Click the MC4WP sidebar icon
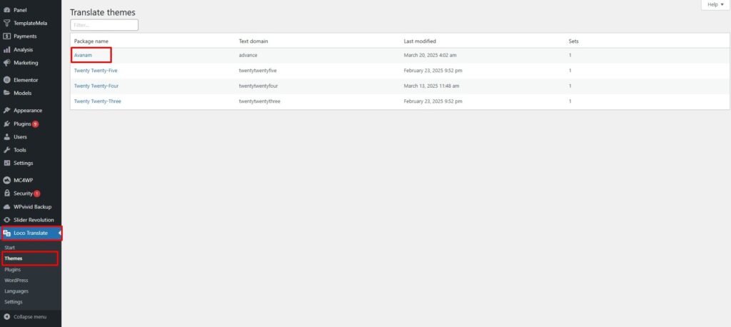731x327 pixels. pyautogui.click(x=6, y=180)
